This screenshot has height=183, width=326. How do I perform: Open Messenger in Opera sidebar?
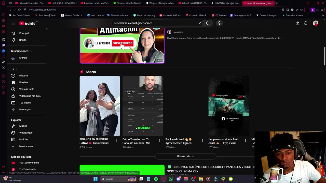coord(3,51)
